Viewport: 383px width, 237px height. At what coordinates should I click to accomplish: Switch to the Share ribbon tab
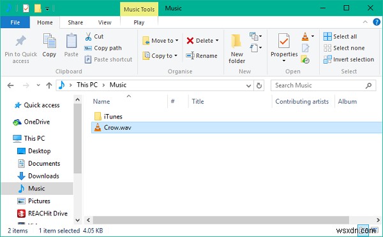[x=75, y=22]
